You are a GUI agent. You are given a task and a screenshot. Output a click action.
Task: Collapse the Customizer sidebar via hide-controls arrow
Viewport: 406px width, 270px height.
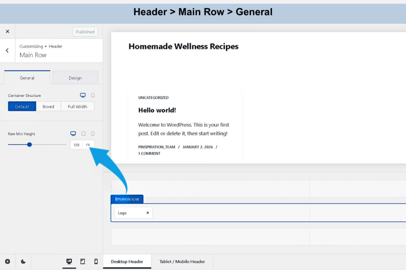click(x=7, y=261)
